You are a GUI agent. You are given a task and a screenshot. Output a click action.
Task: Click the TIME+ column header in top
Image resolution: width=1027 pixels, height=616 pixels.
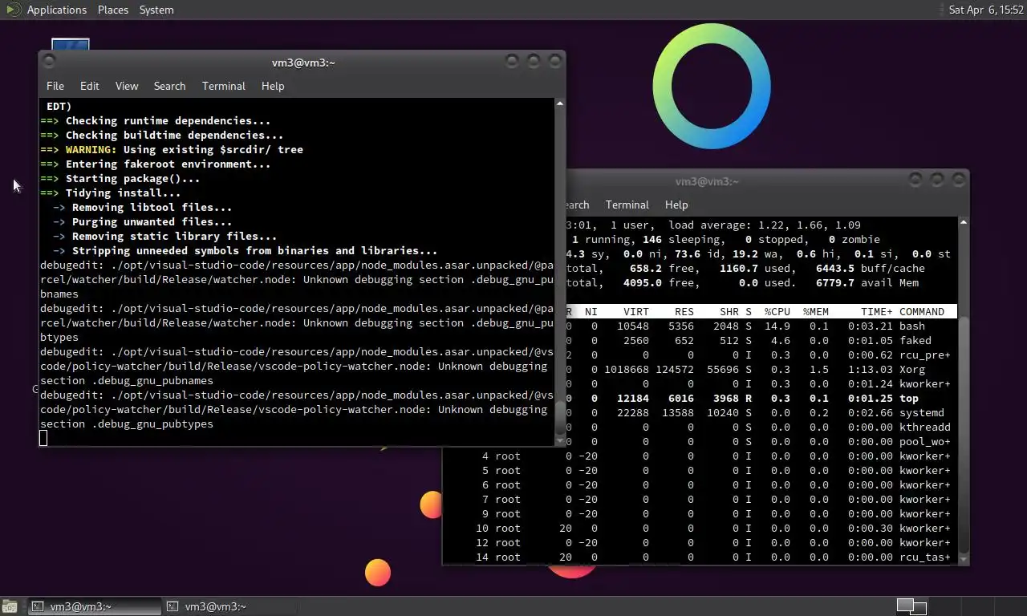(876, 311)
